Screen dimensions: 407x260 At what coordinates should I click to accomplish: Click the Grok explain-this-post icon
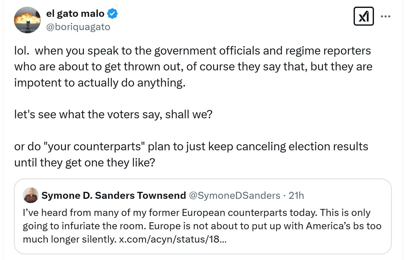[363, 17]
